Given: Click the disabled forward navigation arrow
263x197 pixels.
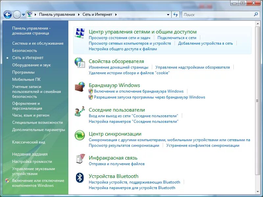Looking at the screenshot, I should [x=17, y=14].
